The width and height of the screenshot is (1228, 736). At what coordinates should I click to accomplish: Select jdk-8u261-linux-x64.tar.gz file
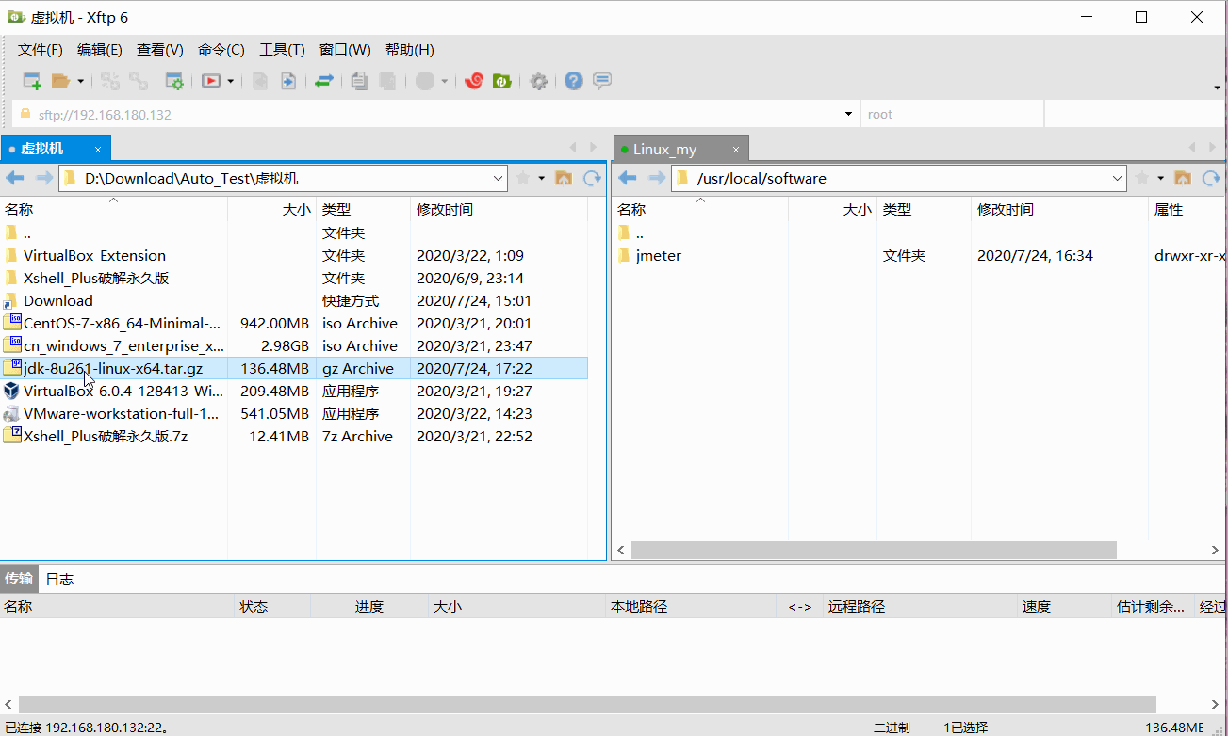pyautogui.click(x=294, y=369)
